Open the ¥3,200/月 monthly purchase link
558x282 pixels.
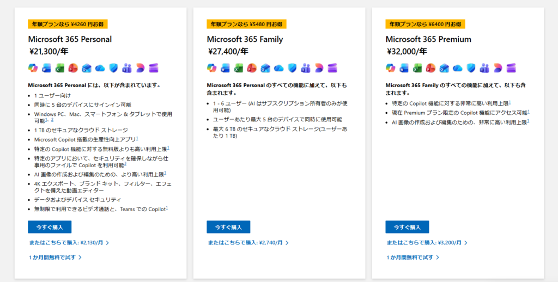click(426, 243)
